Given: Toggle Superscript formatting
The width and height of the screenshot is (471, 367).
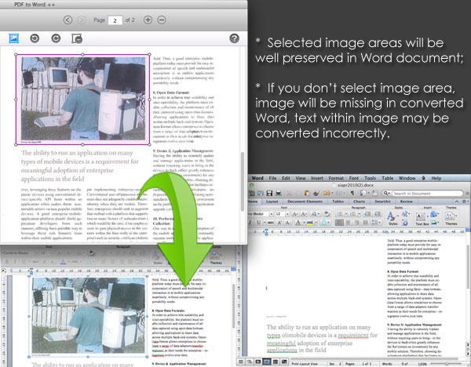Looking at the screenshot, I should tap(279, 223).
